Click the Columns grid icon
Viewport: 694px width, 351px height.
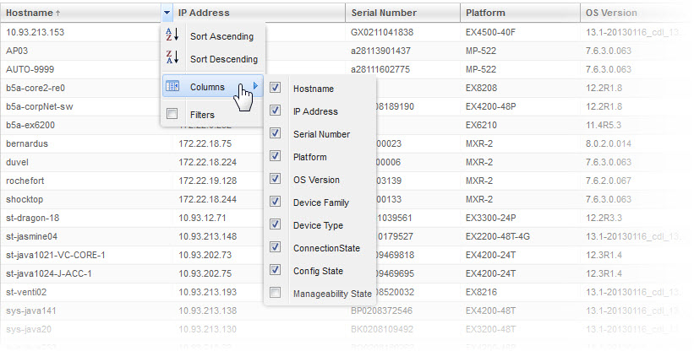[x=172, y=86]
